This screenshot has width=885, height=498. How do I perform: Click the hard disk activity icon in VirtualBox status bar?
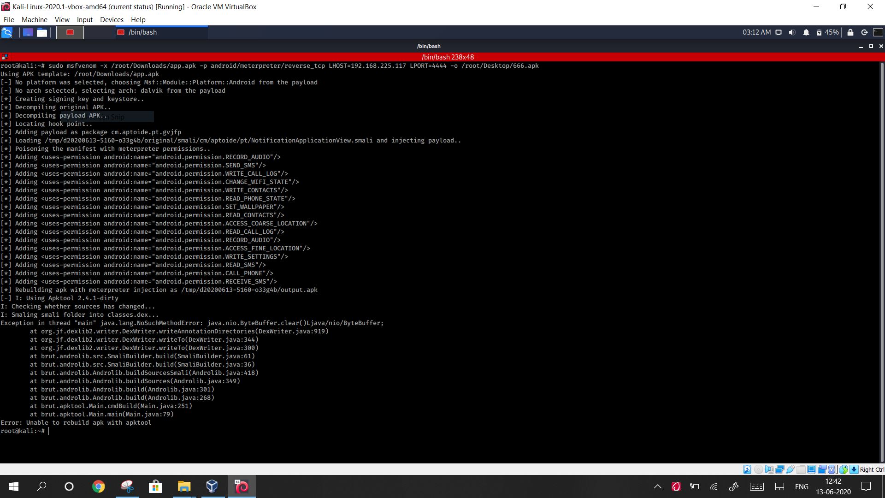pos(747,469)
